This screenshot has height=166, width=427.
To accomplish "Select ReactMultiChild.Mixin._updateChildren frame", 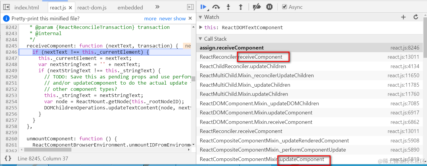I will [x=309, y=85].
